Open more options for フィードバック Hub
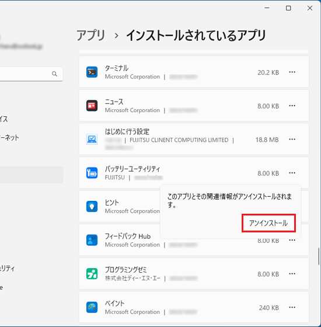The width and height of the screenshot is (321, 327). (292, 240)
